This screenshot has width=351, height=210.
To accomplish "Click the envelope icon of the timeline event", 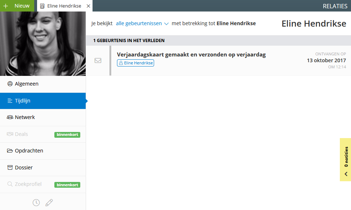I will (x=98, y=61).
